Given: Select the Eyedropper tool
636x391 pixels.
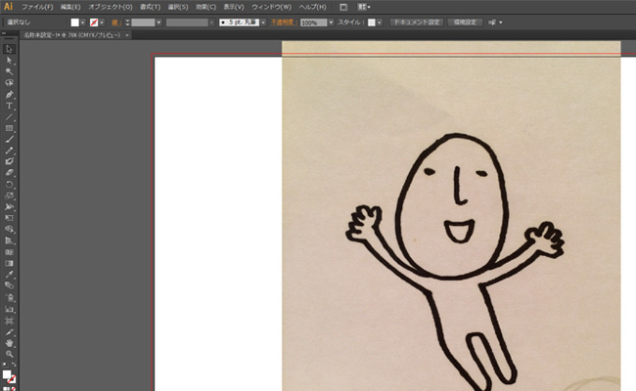Looking at the screenshot, I should click(9, 275).
